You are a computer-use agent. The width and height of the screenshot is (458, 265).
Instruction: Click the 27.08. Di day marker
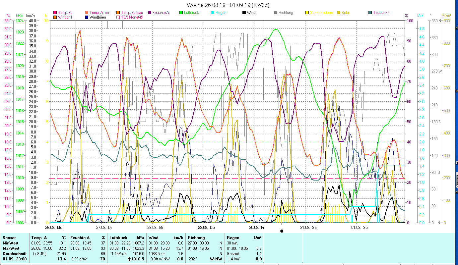tap(104, 228)
